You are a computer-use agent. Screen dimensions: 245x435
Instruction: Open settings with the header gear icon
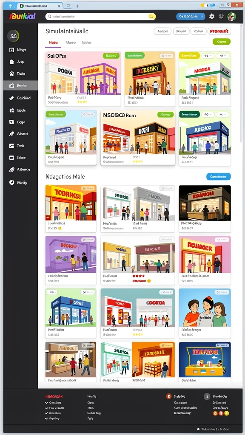(x=212, y=17)
